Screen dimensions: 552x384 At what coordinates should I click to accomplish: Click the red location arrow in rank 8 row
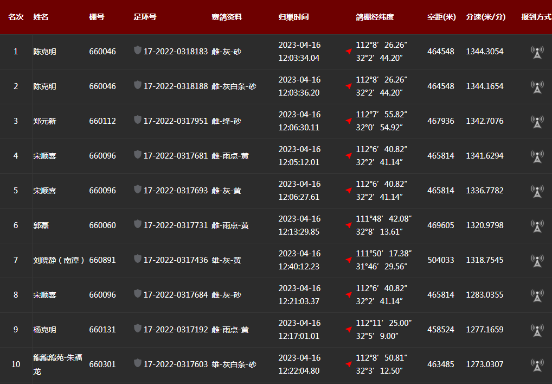tap(349, 294)
